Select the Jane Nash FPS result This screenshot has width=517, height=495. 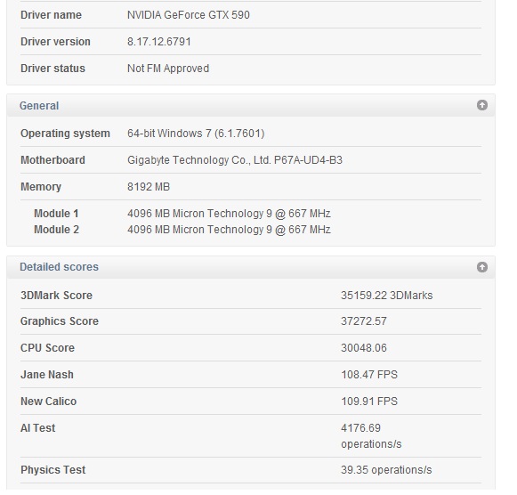369,375
